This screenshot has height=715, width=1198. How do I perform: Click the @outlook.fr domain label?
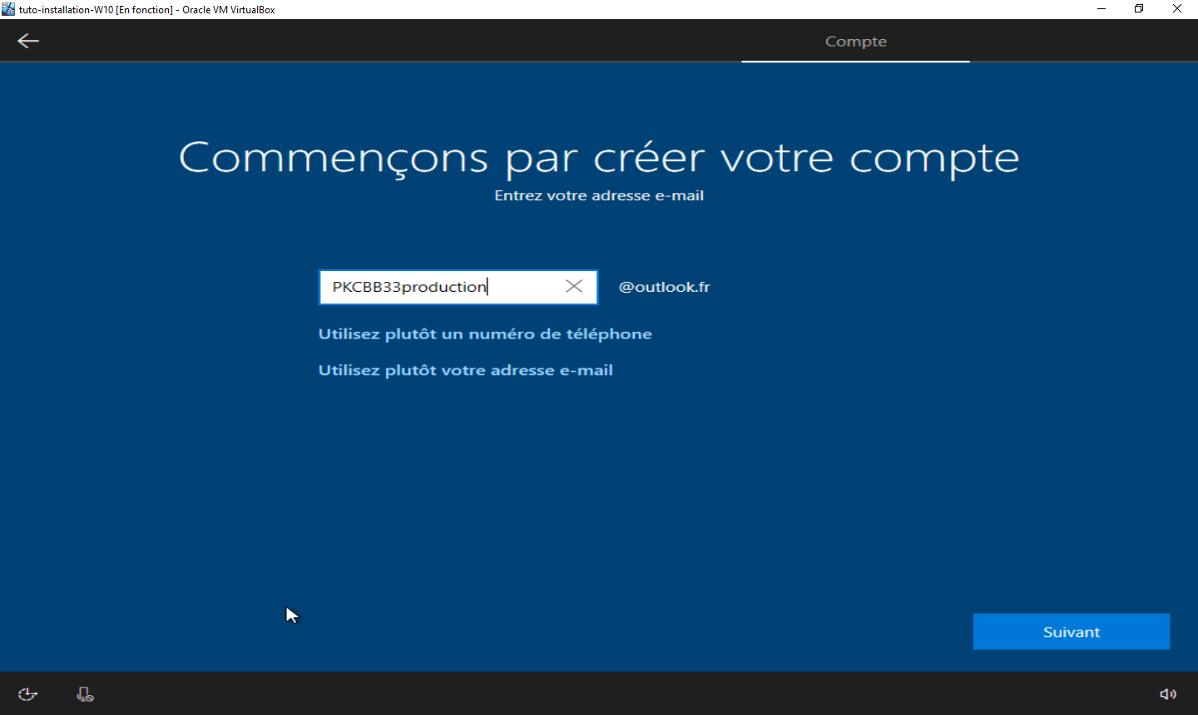[x=664, y=287]
